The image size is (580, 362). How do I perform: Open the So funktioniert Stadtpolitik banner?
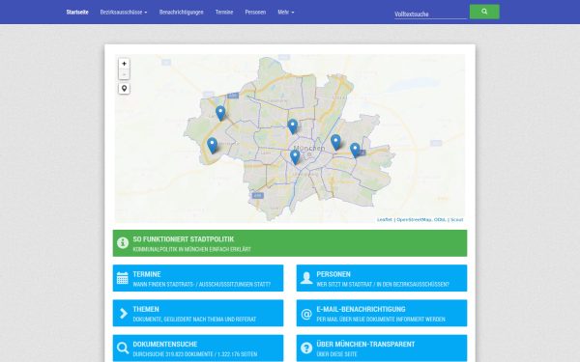pyautogui.click(x=290, y=243)
